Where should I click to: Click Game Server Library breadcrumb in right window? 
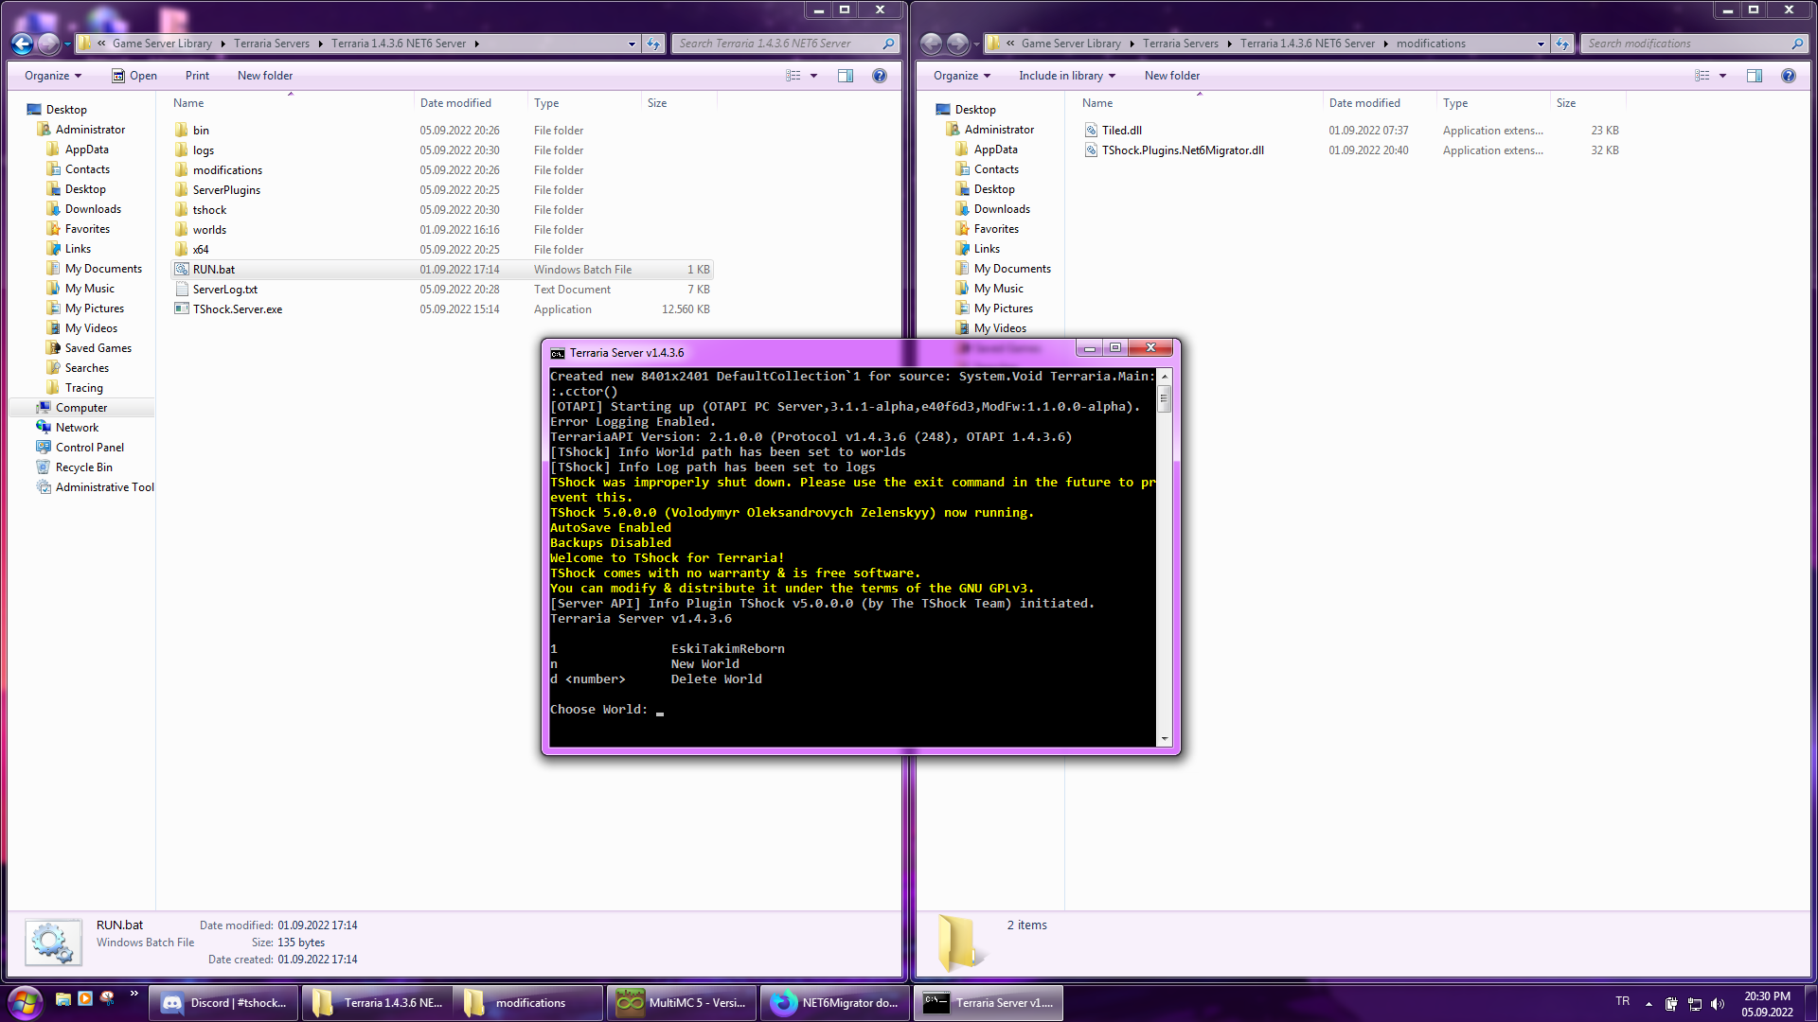[1071, 44]
